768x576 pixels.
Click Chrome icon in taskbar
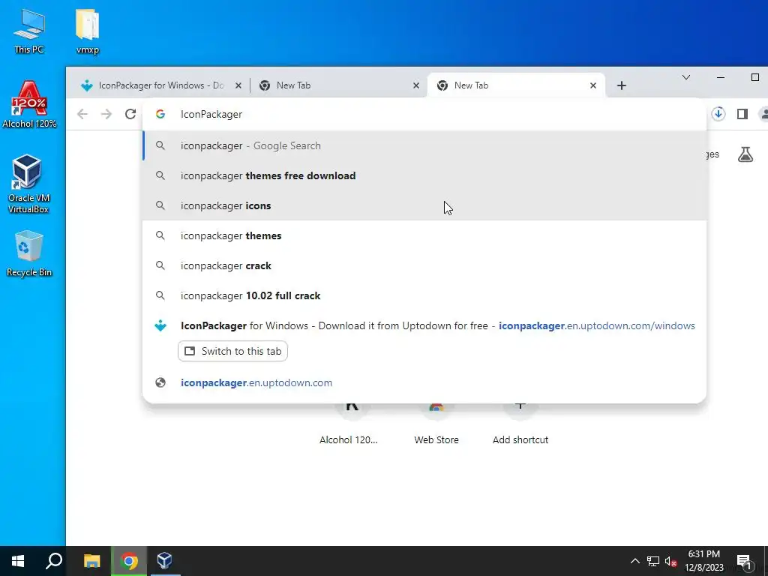click(x=129, y=561)
